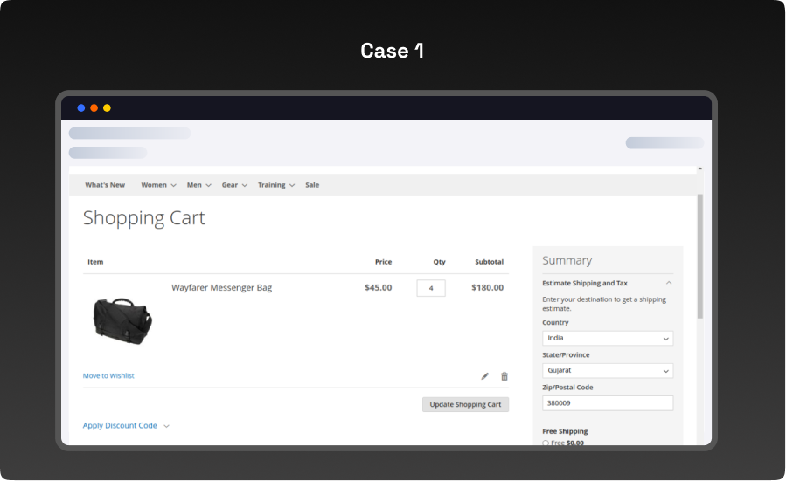Open the State/Province dropdown showing Gujarat

pos(607,370)
